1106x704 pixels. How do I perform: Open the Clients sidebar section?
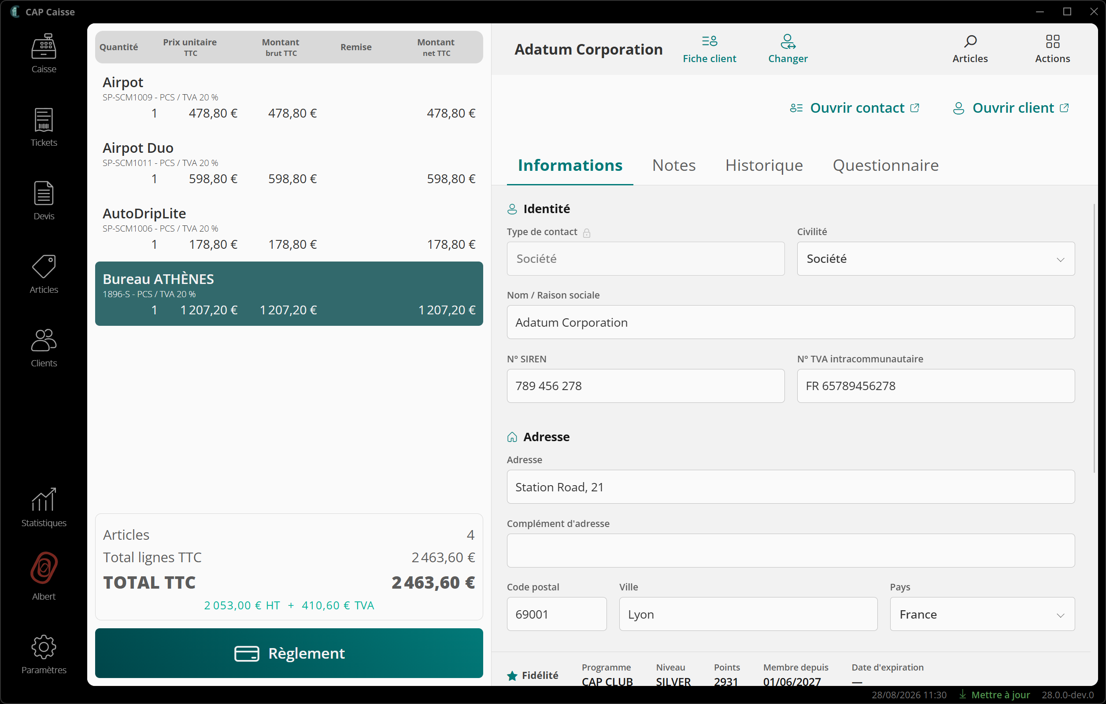(x=44, y=348)
